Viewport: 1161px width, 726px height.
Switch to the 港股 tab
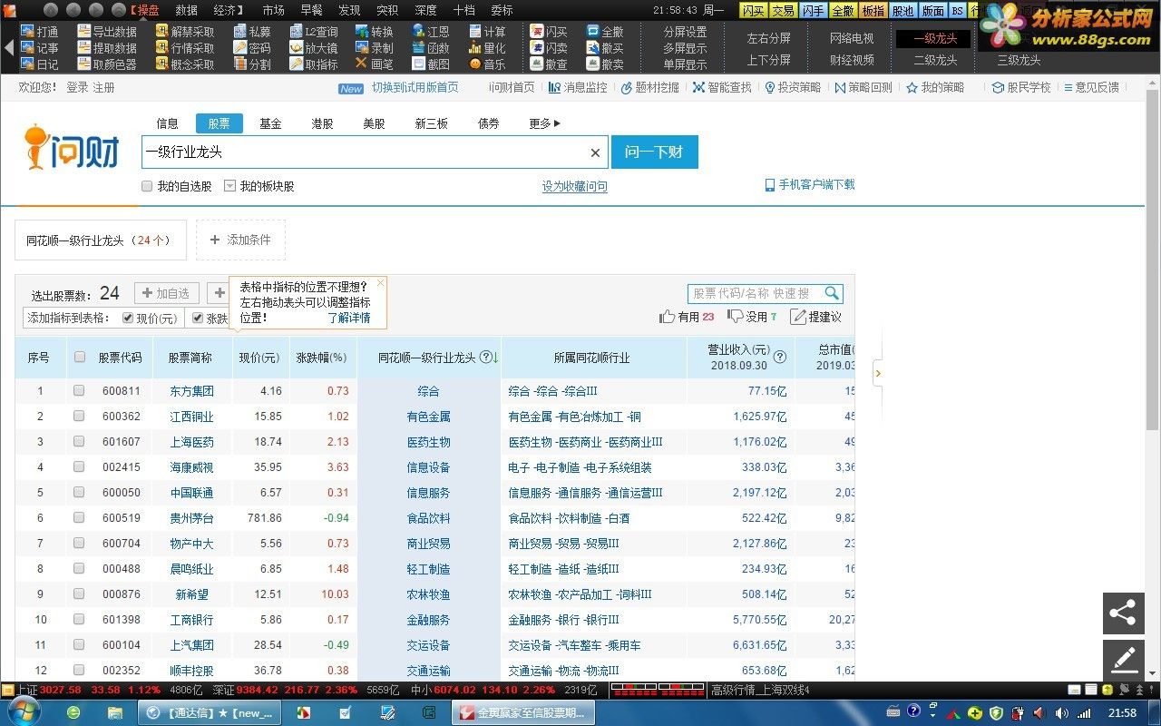(x=322, y=123)
